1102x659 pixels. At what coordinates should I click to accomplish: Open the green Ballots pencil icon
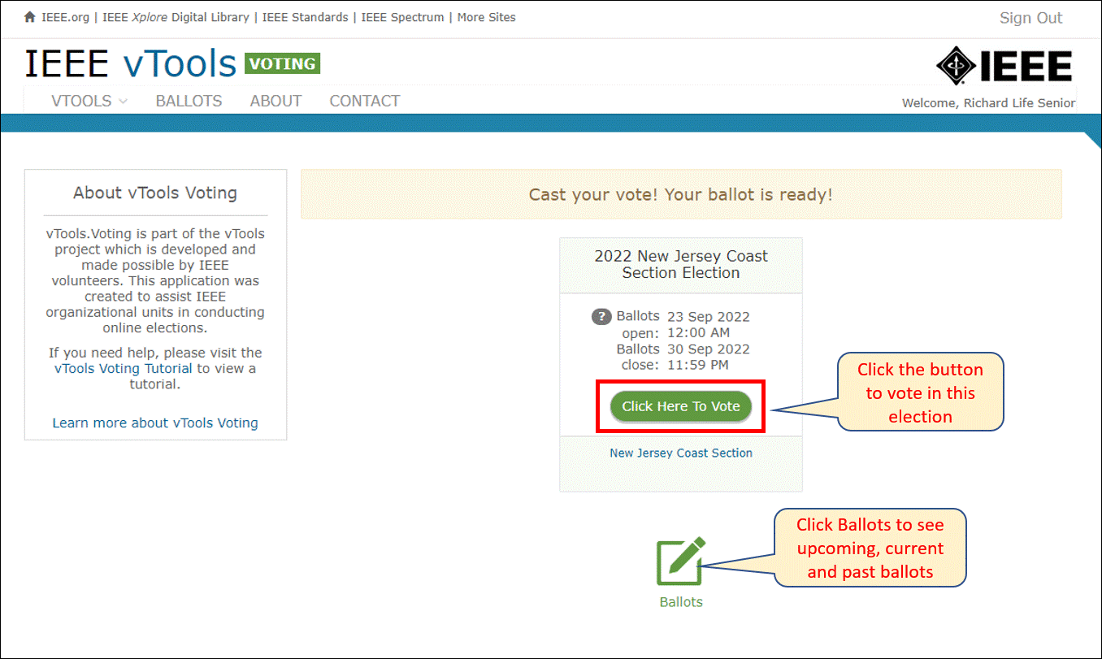[x=681, y=561]
